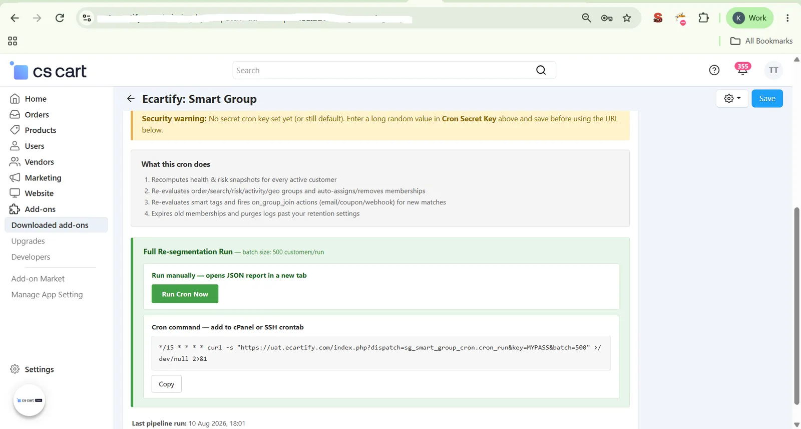
Task: Open Chrome three-dot menu
Action: 787,18
